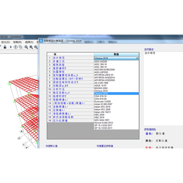183x183 pixels.
Task: Expand the Chinese 2018 design code combo box
Action: pos(116,58)
